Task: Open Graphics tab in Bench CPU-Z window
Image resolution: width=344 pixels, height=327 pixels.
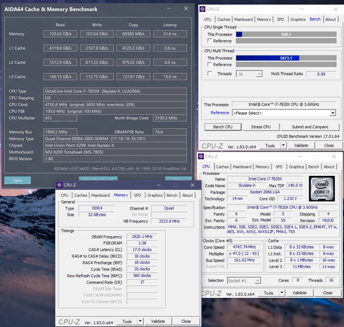Action: pyautogui.click(x=298, y=19)
